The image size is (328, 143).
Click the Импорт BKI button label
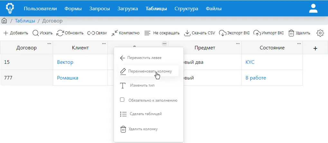[x=273, y=33]
